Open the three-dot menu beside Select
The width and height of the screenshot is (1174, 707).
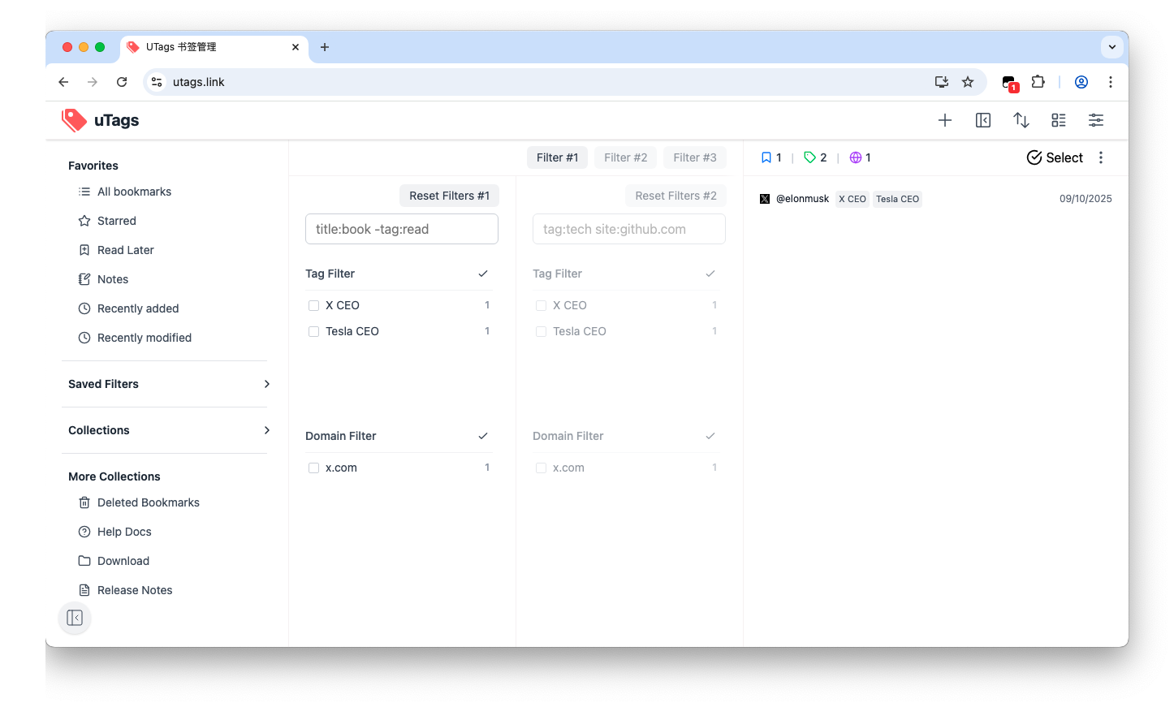tap(1101, 157)
